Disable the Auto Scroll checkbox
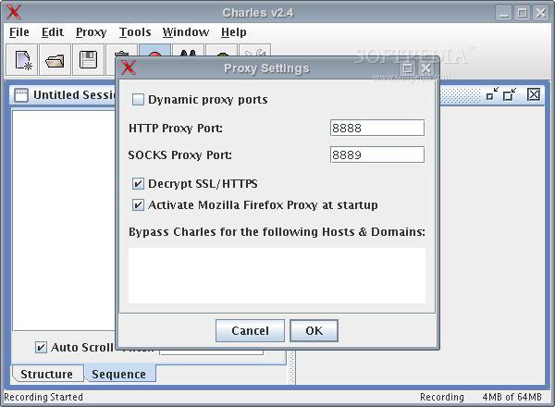555x407 pixels. [x=41, y=347]
